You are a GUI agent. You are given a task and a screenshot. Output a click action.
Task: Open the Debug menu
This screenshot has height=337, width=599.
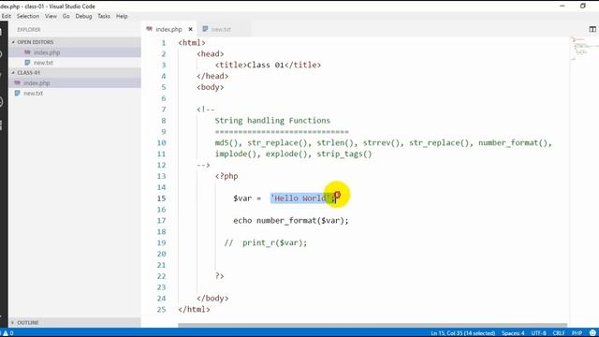83,16
